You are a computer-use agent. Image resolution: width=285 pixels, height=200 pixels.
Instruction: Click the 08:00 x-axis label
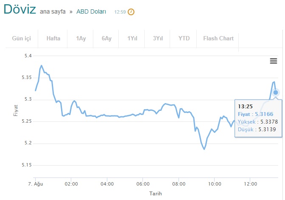179,184
